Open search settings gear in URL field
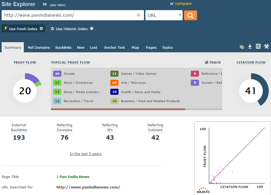This screenshot has height=195, width=271. pos(139,15)
